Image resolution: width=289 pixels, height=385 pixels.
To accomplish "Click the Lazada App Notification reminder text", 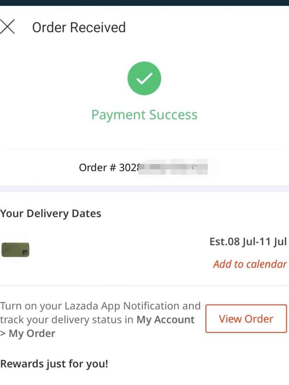I will (x=100, y=306).
